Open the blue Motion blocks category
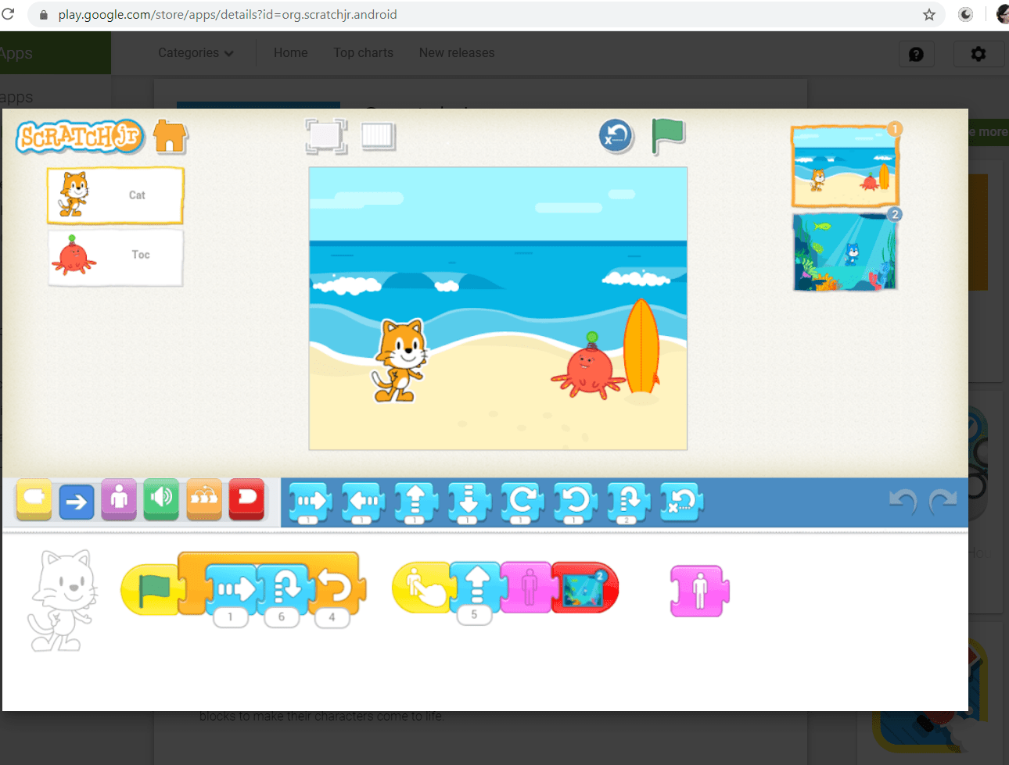 [76, 500]
